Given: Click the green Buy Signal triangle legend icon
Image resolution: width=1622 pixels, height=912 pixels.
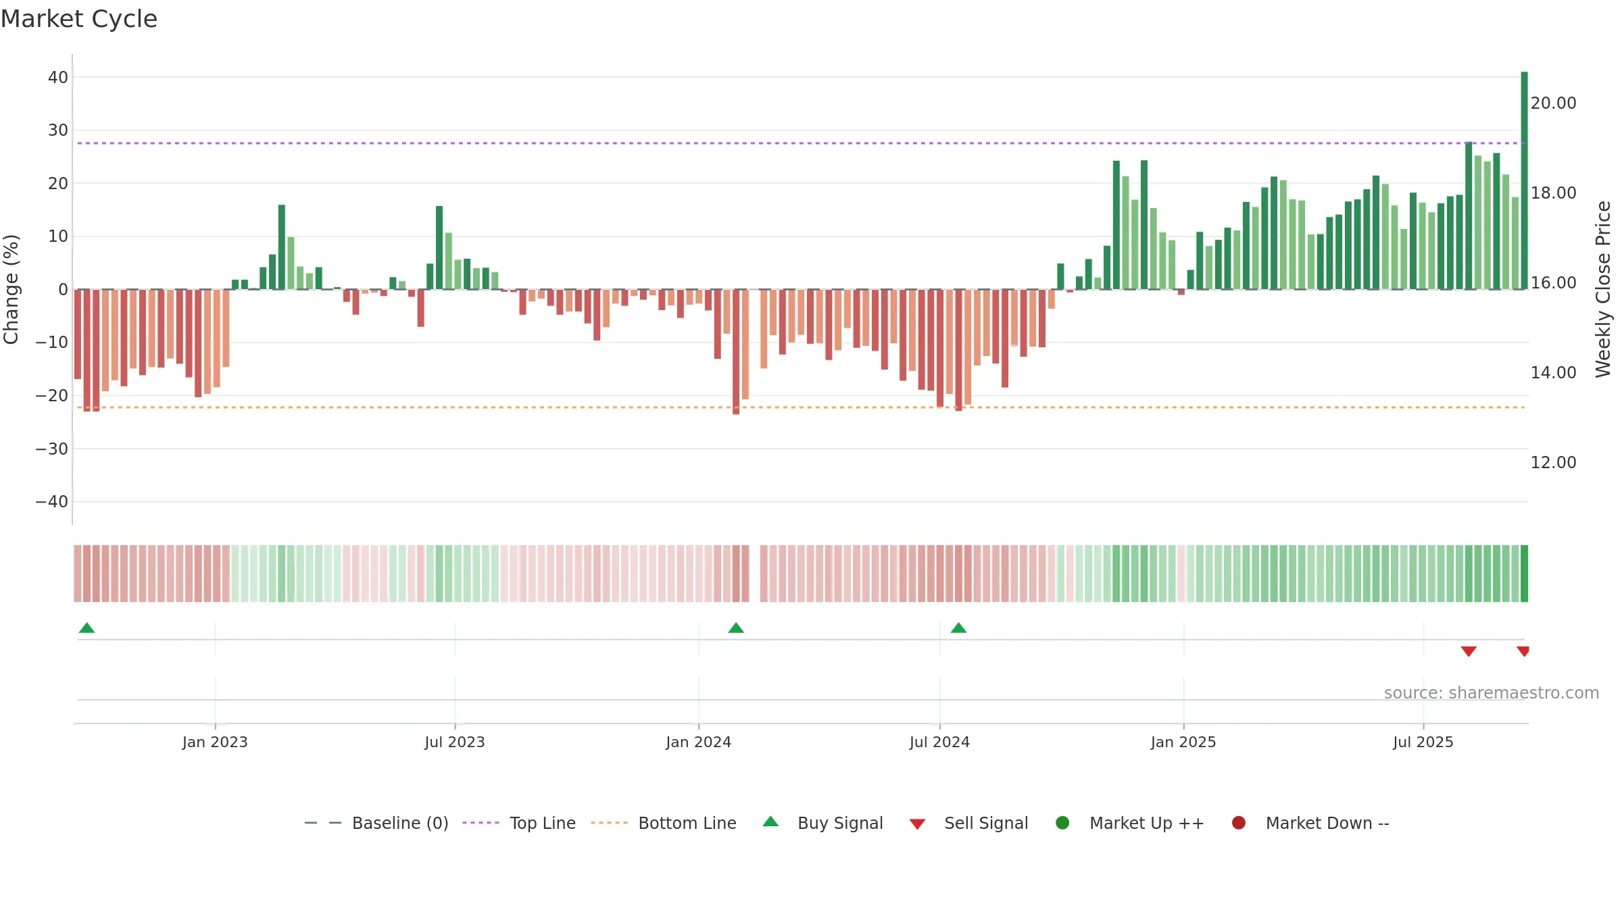Looking at the screenshot, I should click(770, 821).
